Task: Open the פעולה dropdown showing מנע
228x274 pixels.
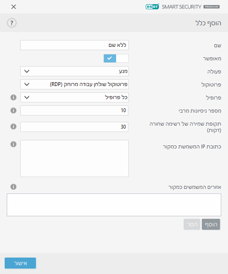Action: click(75, 71)
